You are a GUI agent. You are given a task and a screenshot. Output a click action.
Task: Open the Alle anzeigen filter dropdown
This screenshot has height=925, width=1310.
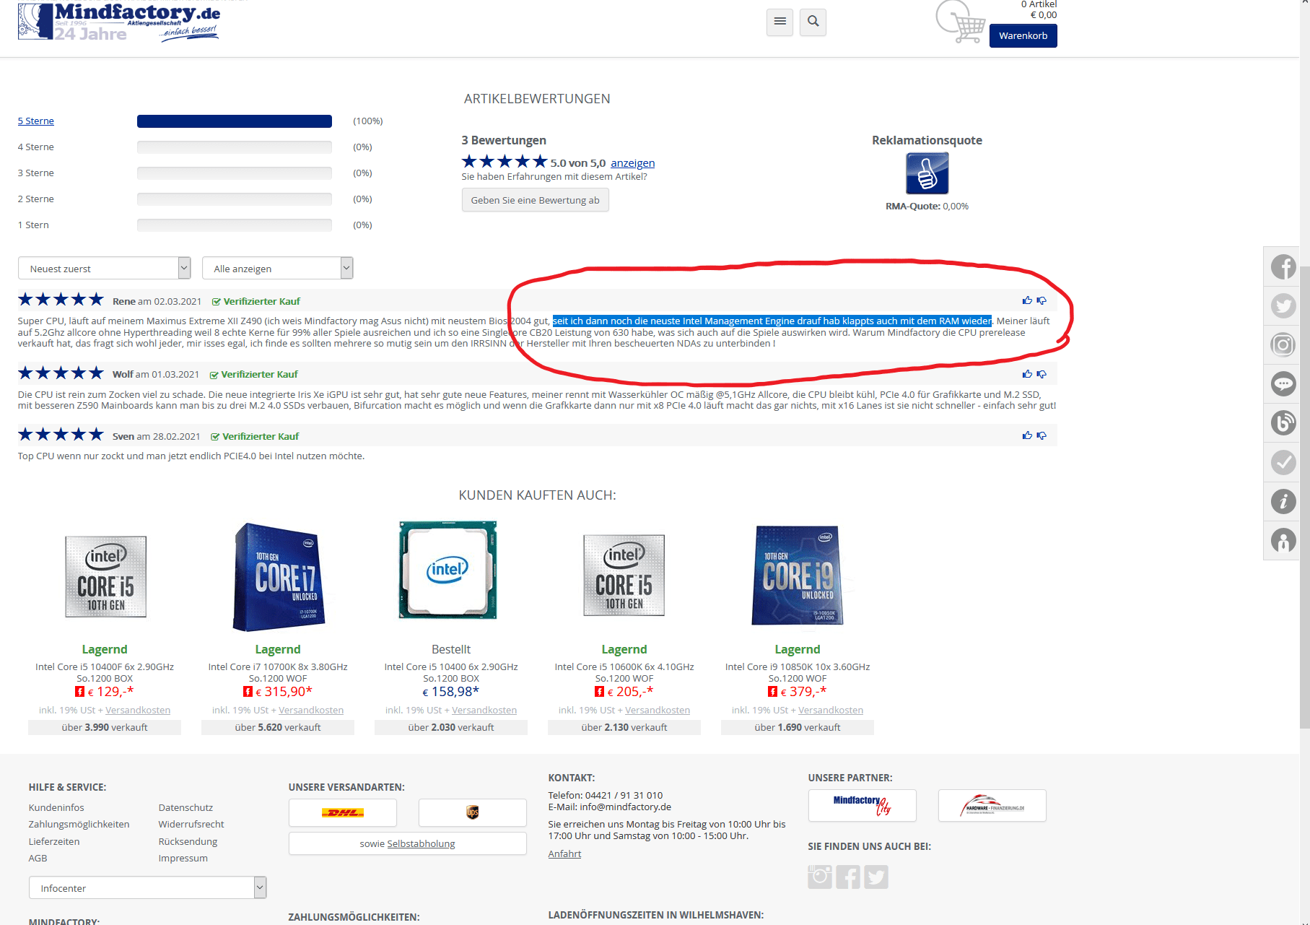point(278,268)
